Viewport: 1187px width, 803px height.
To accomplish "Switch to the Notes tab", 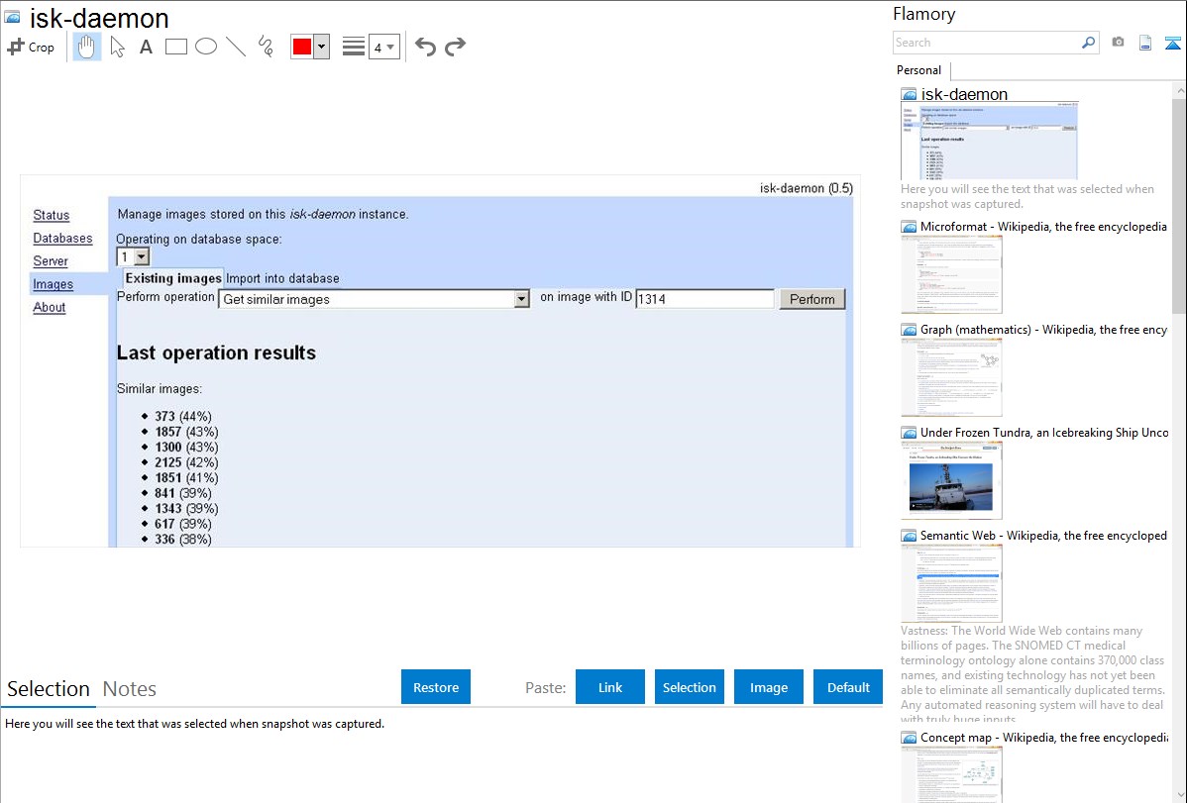I will coord(130,689).
